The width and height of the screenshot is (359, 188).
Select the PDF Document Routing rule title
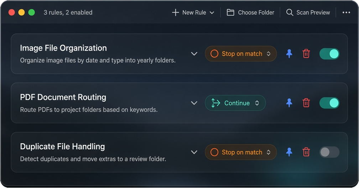point(63,97)
